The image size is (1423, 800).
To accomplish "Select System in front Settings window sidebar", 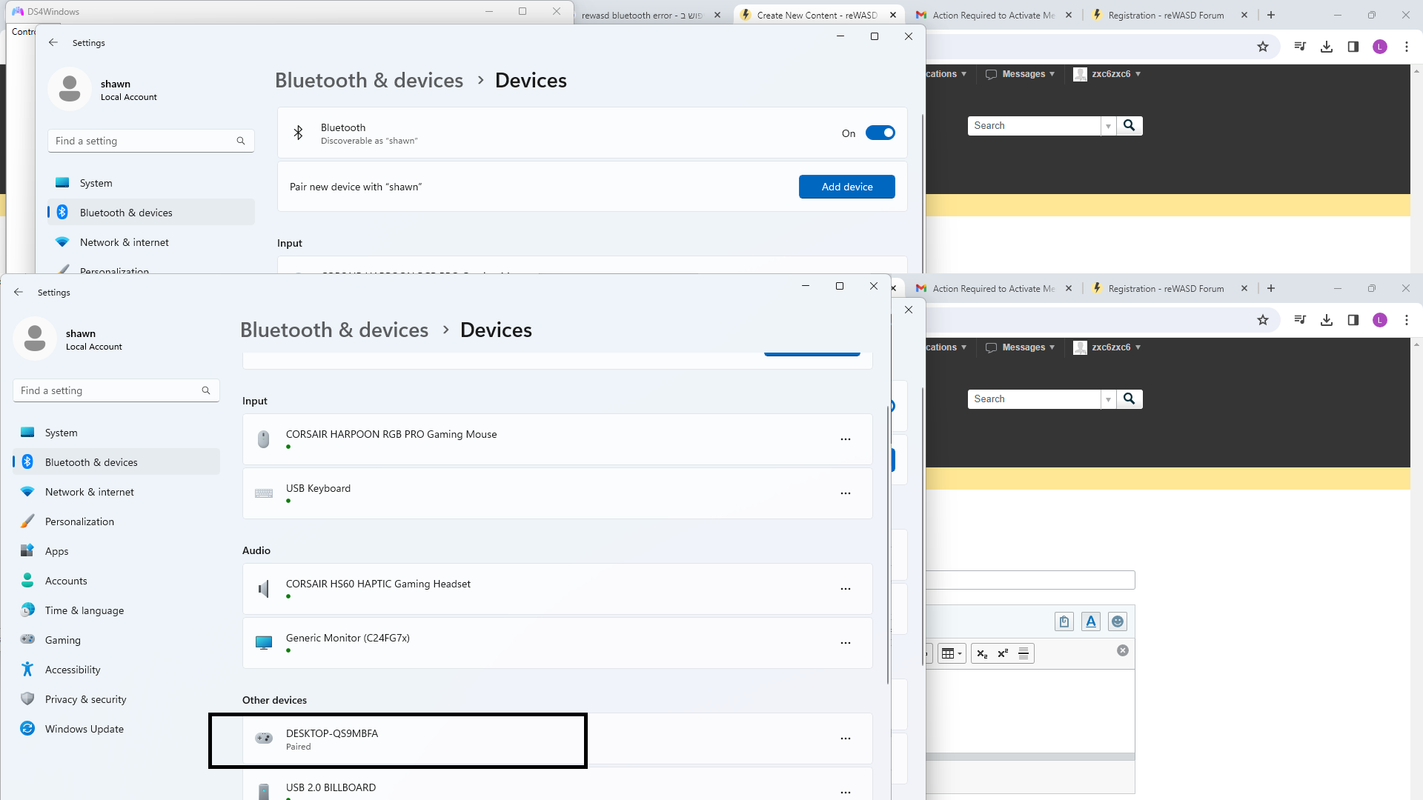I will pos(116,433).
